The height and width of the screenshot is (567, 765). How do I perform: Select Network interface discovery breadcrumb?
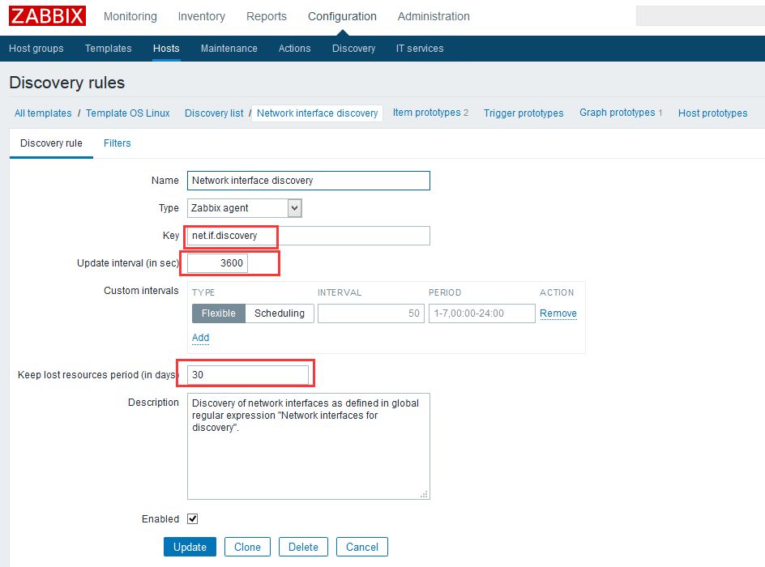(317, 113)
